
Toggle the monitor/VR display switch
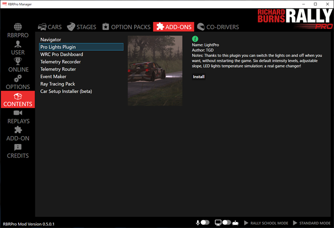(226, 223)
